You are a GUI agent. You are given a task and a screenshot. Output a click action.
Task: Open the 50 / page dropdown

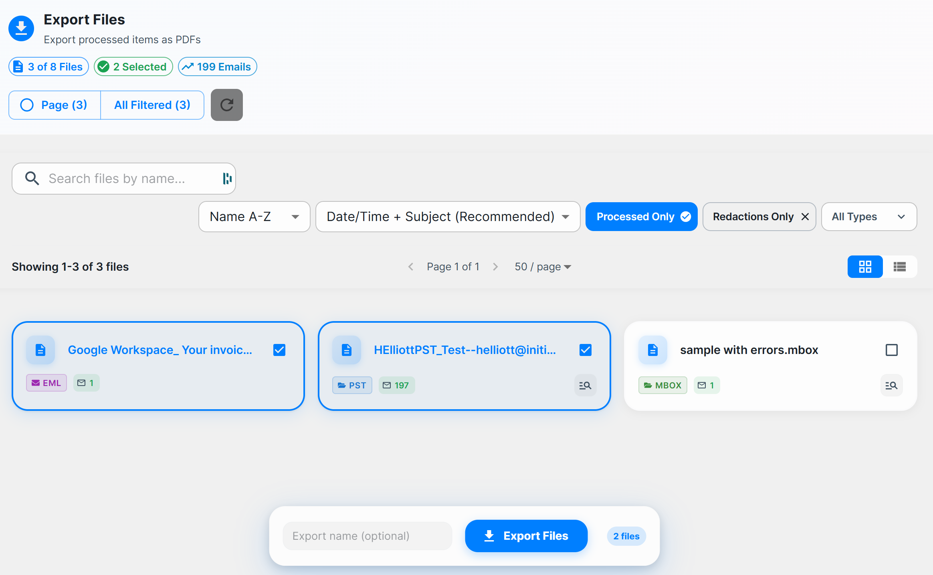pos(543,267)
